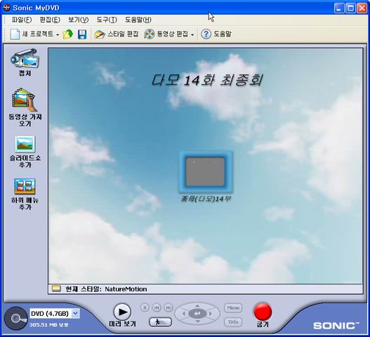Click the remote up arrow
This screenshot has width=370, height=337.
pyautogui.click(x=197, y=306)
